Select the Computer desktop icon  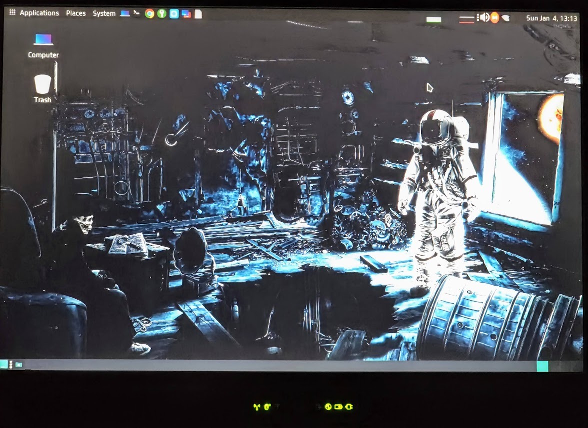click(43, 45)
